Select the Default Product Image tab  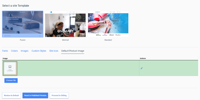click(x=73, y=51)
